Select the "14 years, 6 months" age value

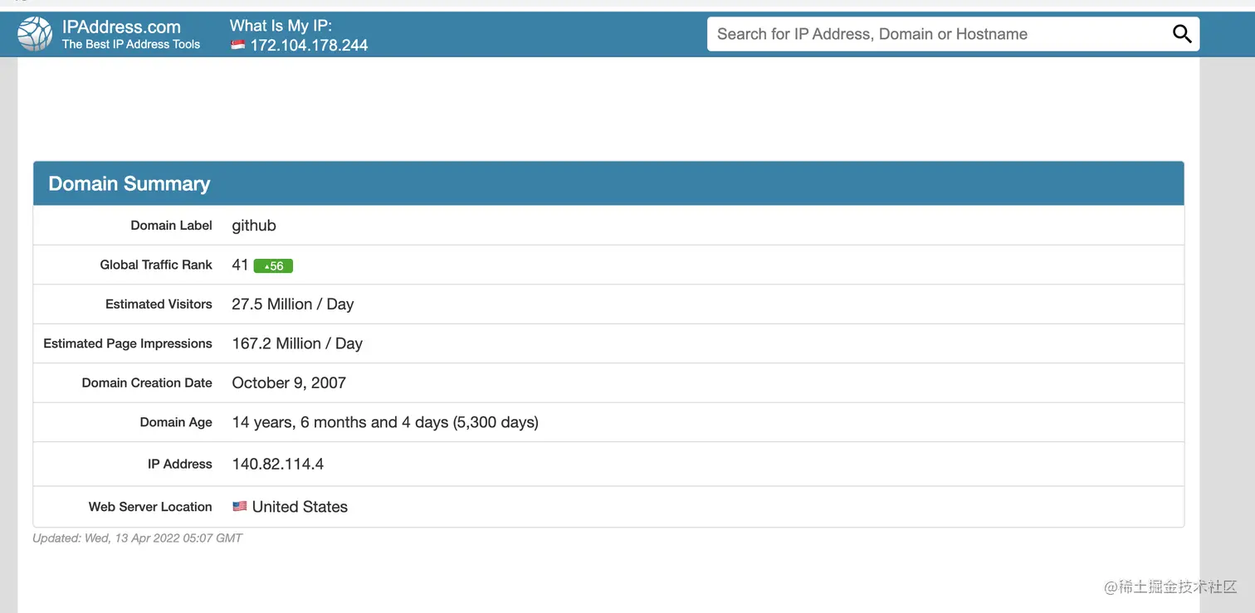pyautogui.click(x=385, y=422)
